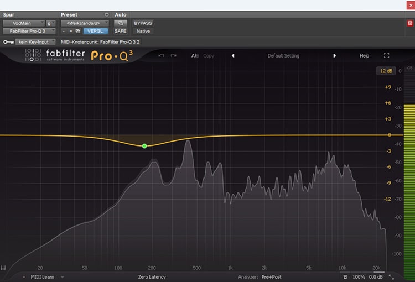Viewport: 415px width, 282px height.
Task: Click the resize handle icon at bottom right
Action: coord(391,277)
